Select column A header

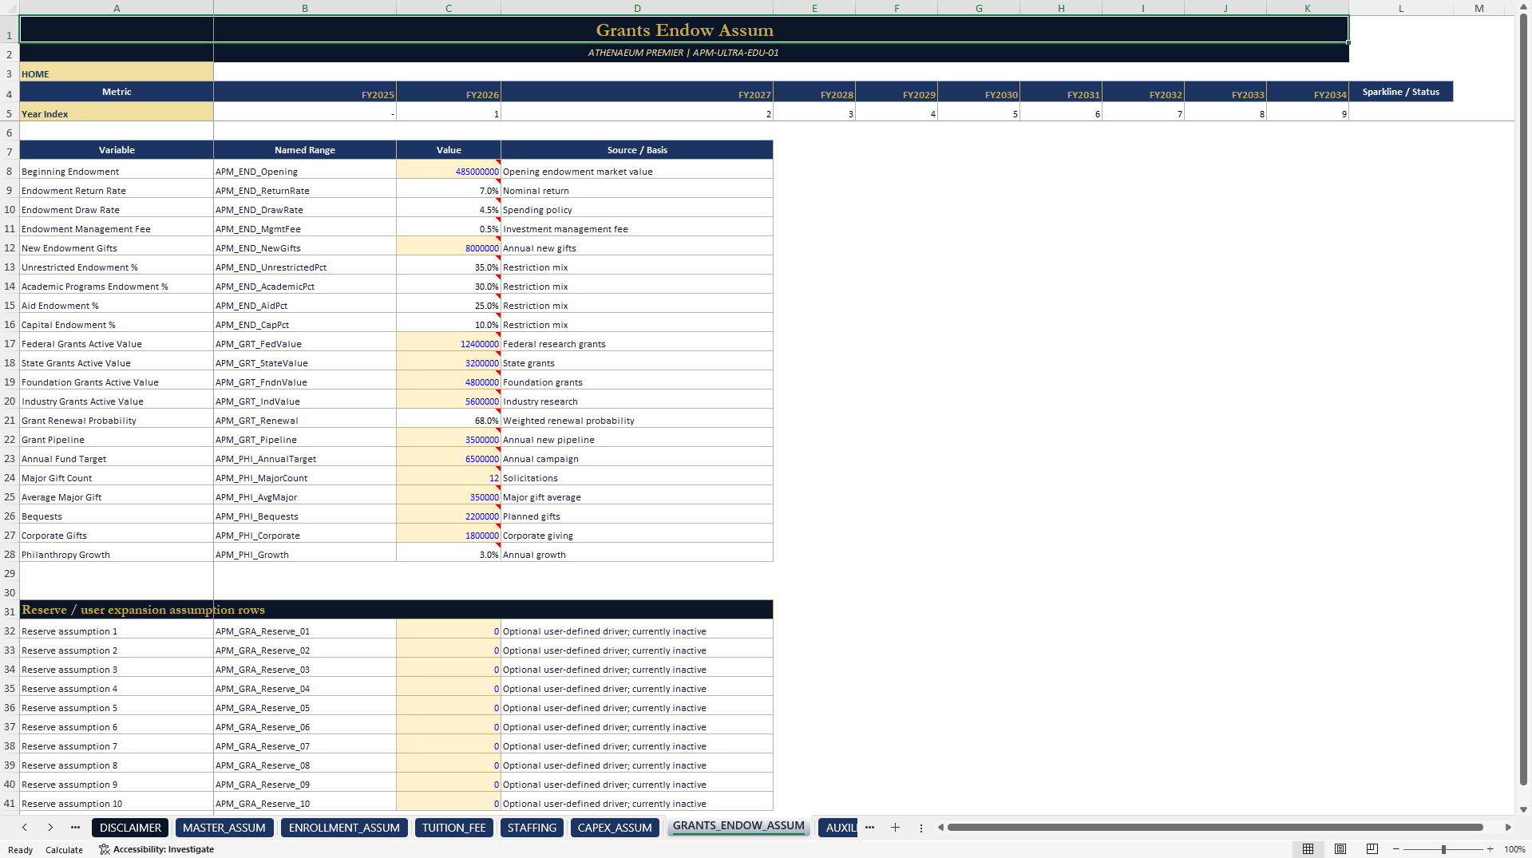point(117,8)
